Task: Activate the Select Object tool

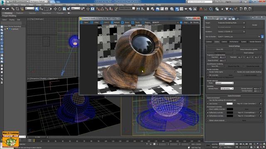Action: click(x=37, y=9)
